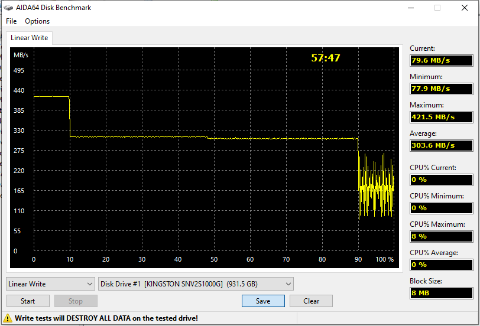Click the AIDA64 disk icon in title bar
Viewport: 480px width, 326px height.
coord(8,8)
